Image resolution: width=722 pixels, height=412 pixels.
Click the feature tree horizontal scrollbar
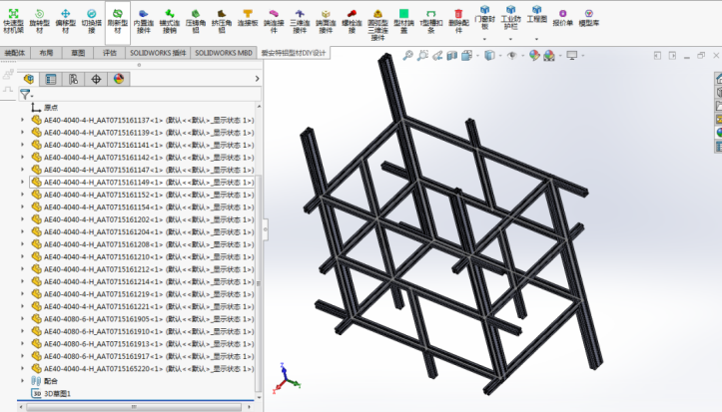click(134, 407)
